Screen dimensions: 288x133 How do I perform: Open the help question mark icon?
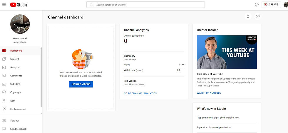[257, 5]
